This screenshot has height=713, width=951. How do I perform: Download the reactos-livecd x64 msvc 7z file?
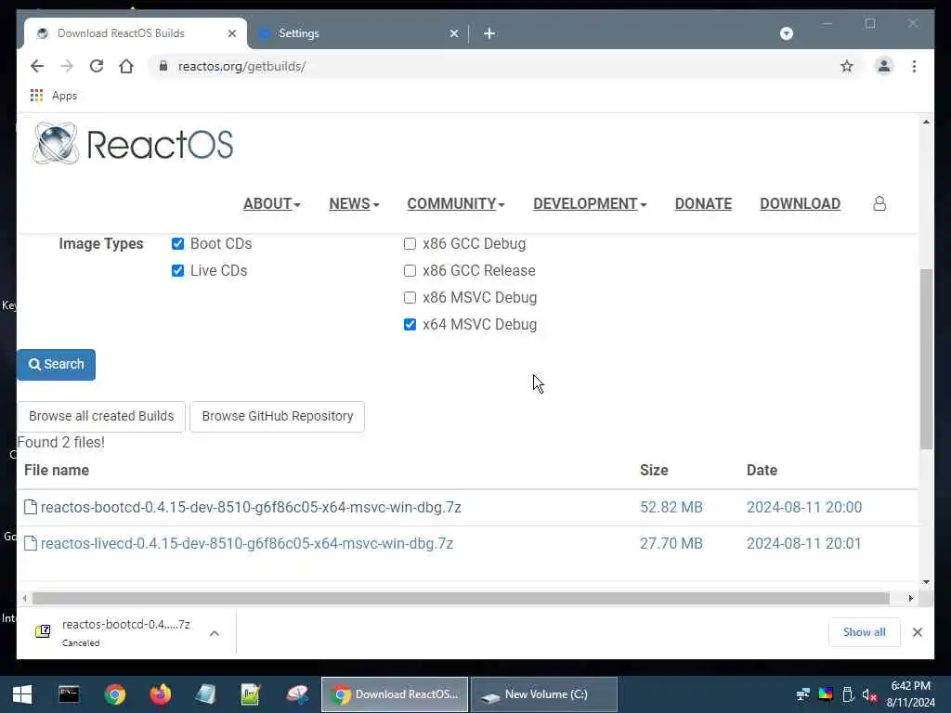[x=246, y=543]
